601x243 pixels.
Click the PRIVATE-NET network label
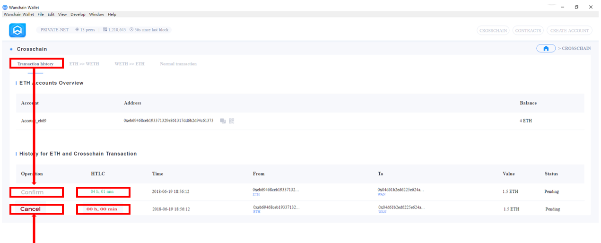pyautogui.click(x=54, y=30)
